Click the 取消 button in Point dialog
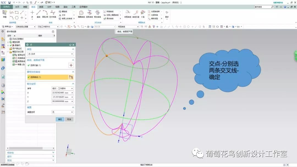Image resolution: width=297 pixels, height=167 pixels. click(x=69, y=119)
